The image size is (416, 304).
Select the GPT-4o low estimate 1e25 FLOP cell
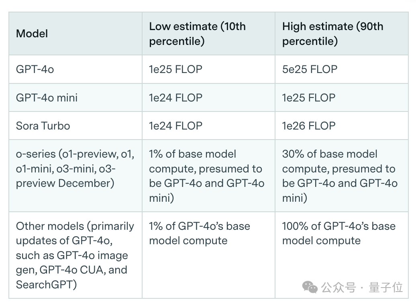coord(175,69)
